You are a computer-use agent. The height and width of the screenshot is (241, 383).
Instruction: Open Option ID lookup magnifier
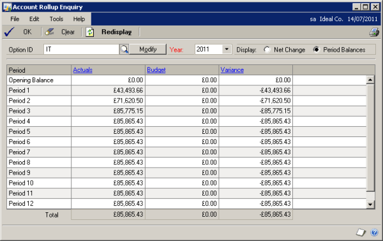(x=124, y=50)
